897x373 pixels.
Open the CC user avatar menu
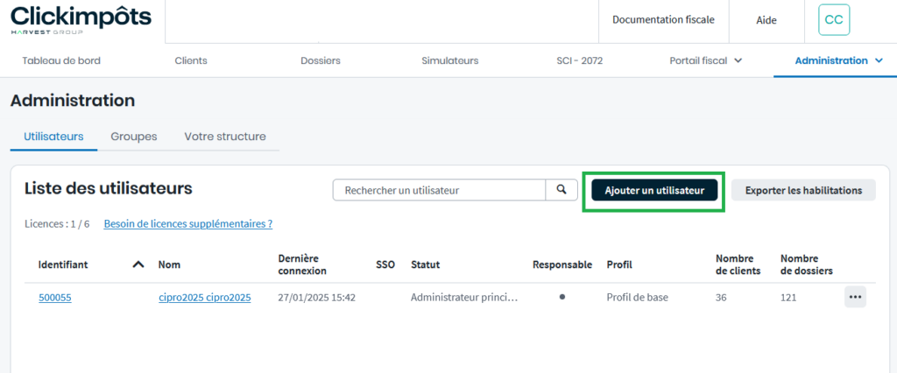833,20
